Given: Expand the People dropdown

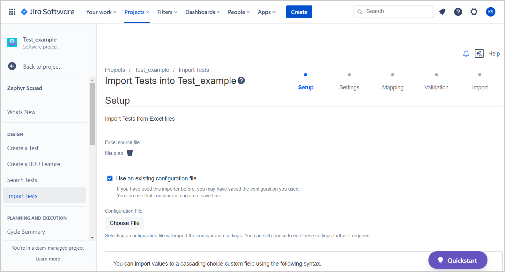Looking at the screenshot, I should pyautogui.click(x=239, y=12).
